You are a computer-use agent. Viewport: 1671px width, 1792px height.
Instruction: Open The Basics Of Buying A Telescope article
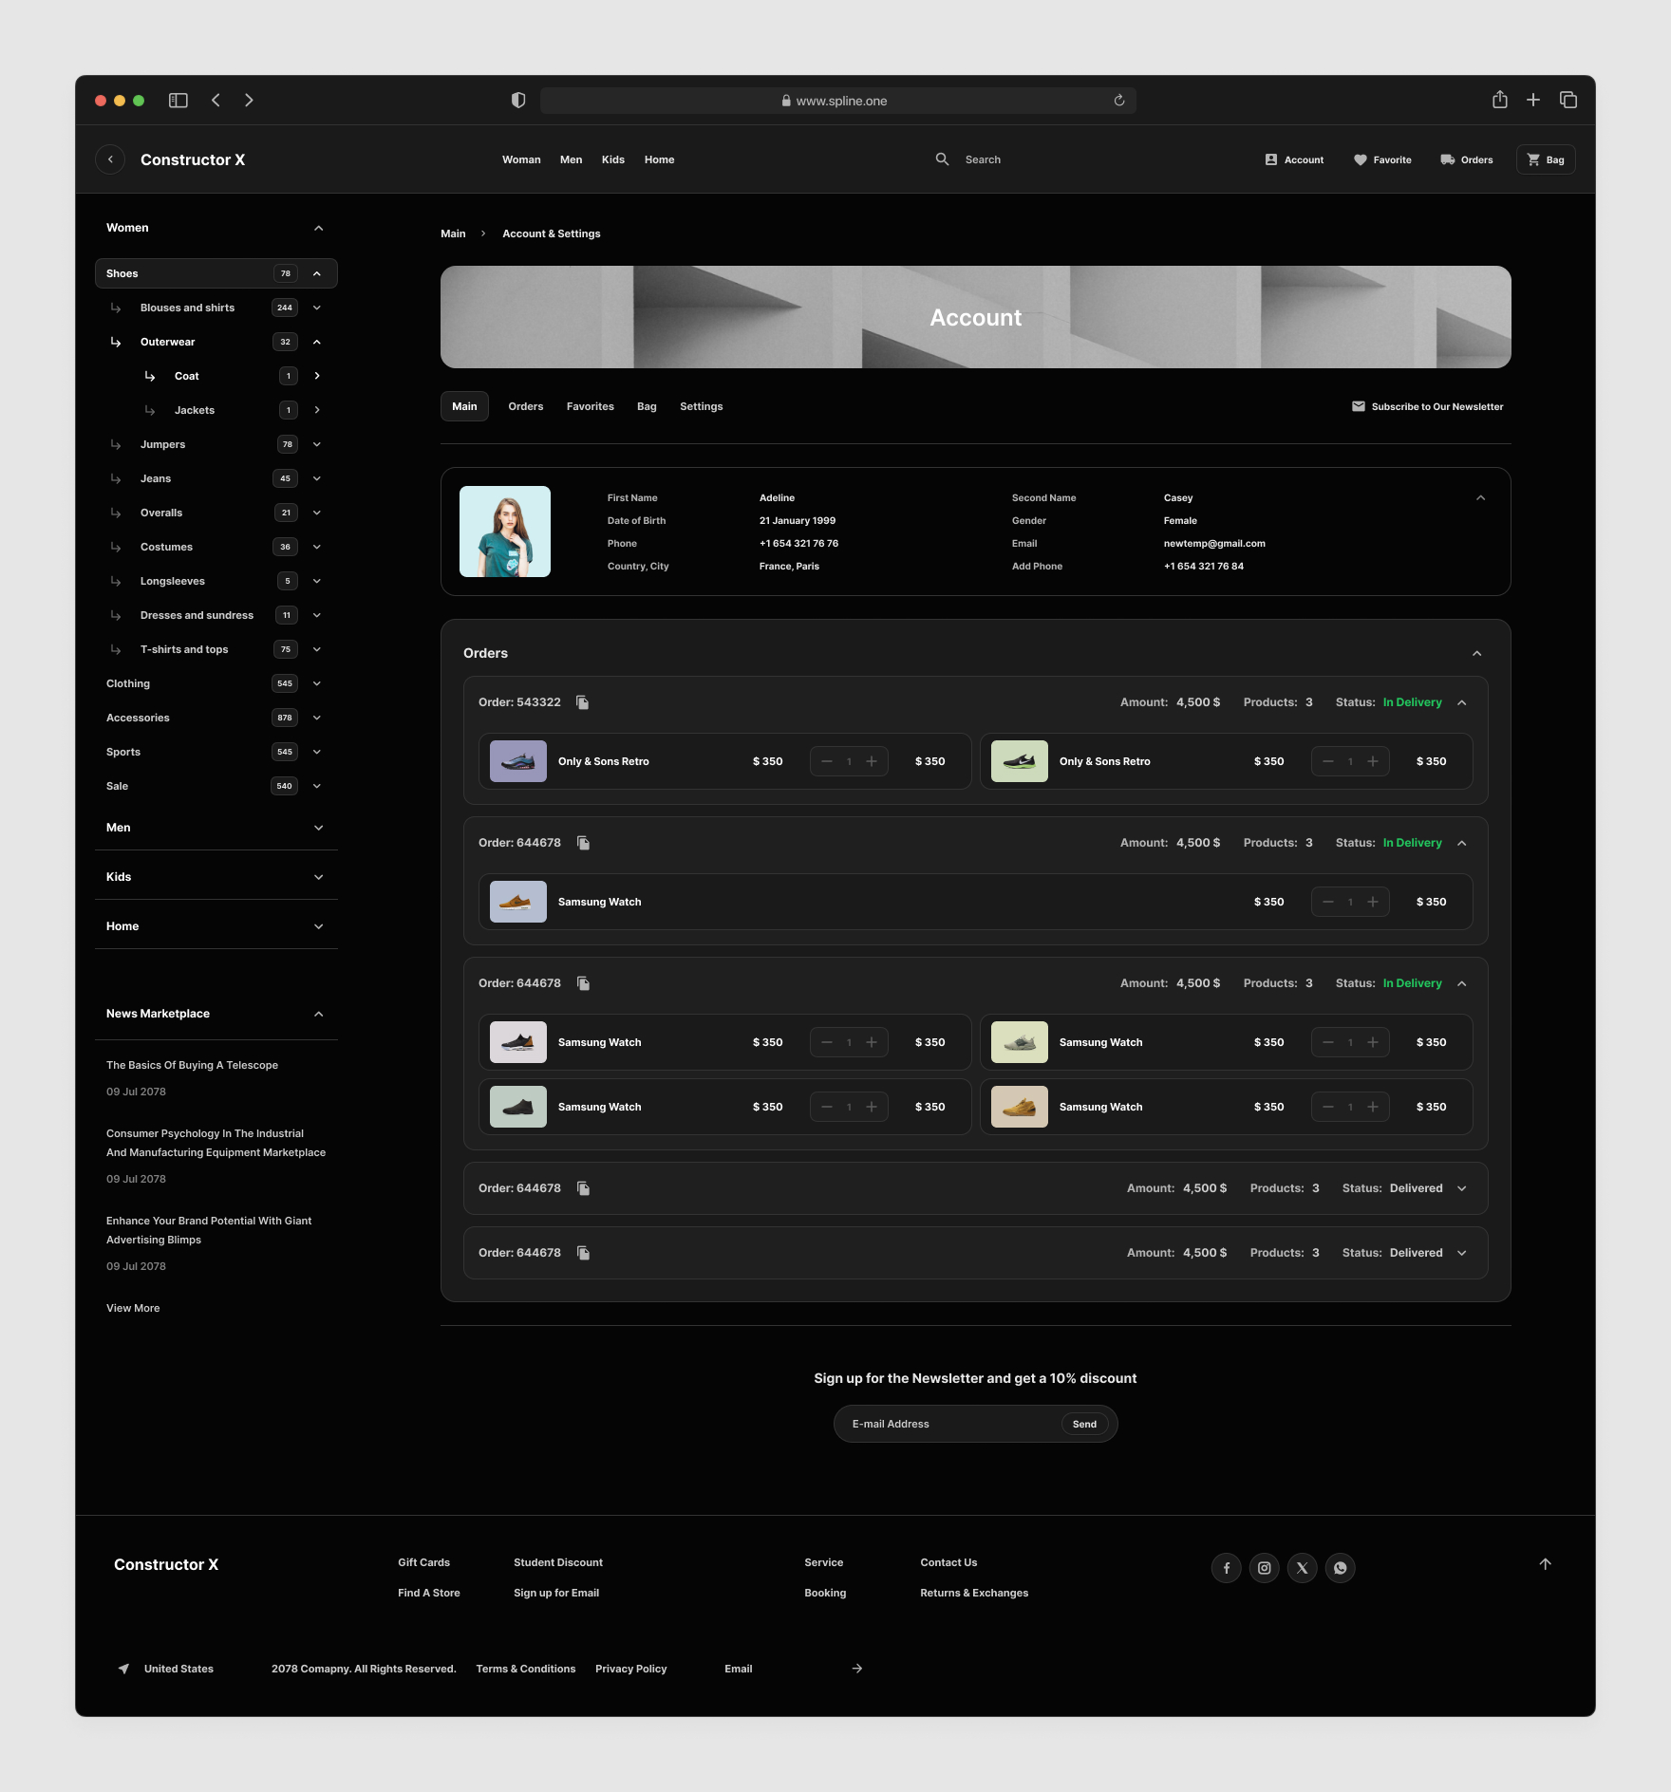coord(192,1065)
